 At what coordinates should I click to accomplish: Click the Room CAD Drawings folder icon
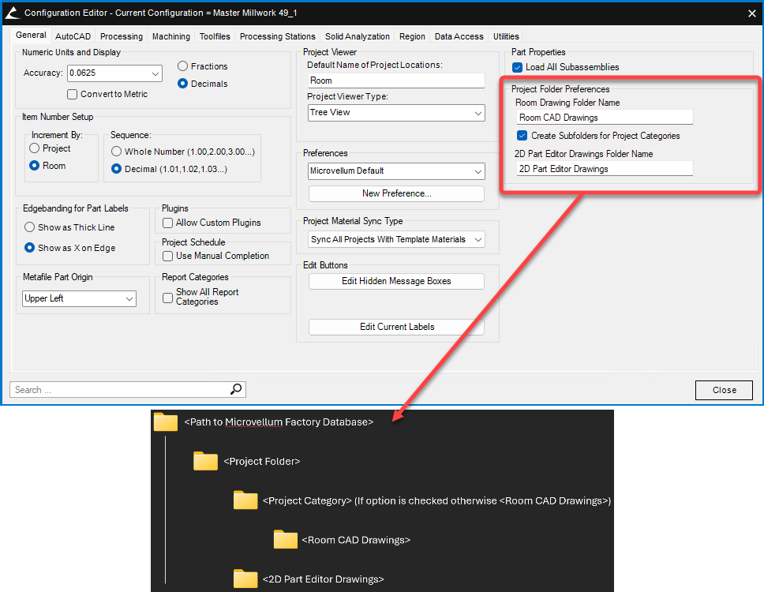[x=285, y=539]
